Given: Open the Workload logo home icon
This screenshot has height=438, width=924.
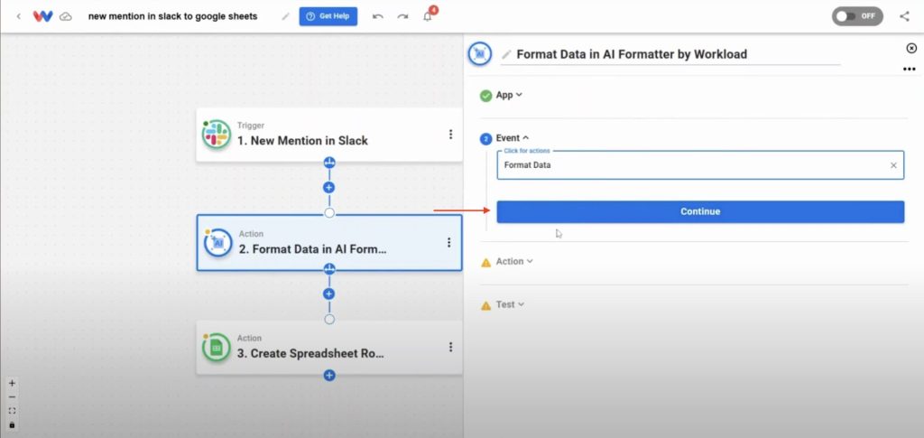Looking at the screenshot, I should pos(42,16).
